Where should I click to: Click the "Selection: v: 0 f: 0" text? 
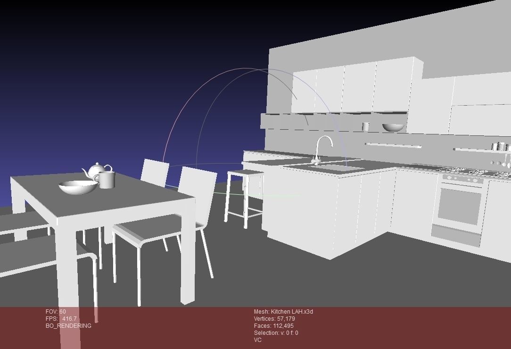coord(276,333)
